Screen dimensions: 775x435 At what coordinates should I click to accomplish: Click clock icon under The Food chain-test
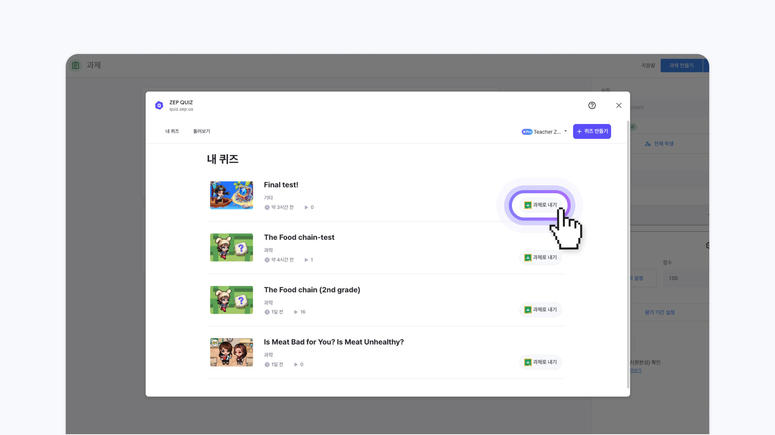[267, 260]
